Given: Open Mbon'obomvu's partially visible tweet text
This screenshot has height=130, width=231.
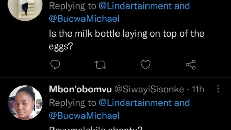Looking at the screenshot, I should [x=96, y=128].
